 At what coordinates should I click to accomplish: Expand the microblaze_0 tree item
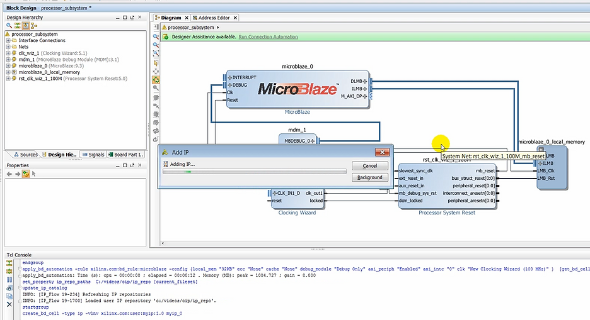8,66
